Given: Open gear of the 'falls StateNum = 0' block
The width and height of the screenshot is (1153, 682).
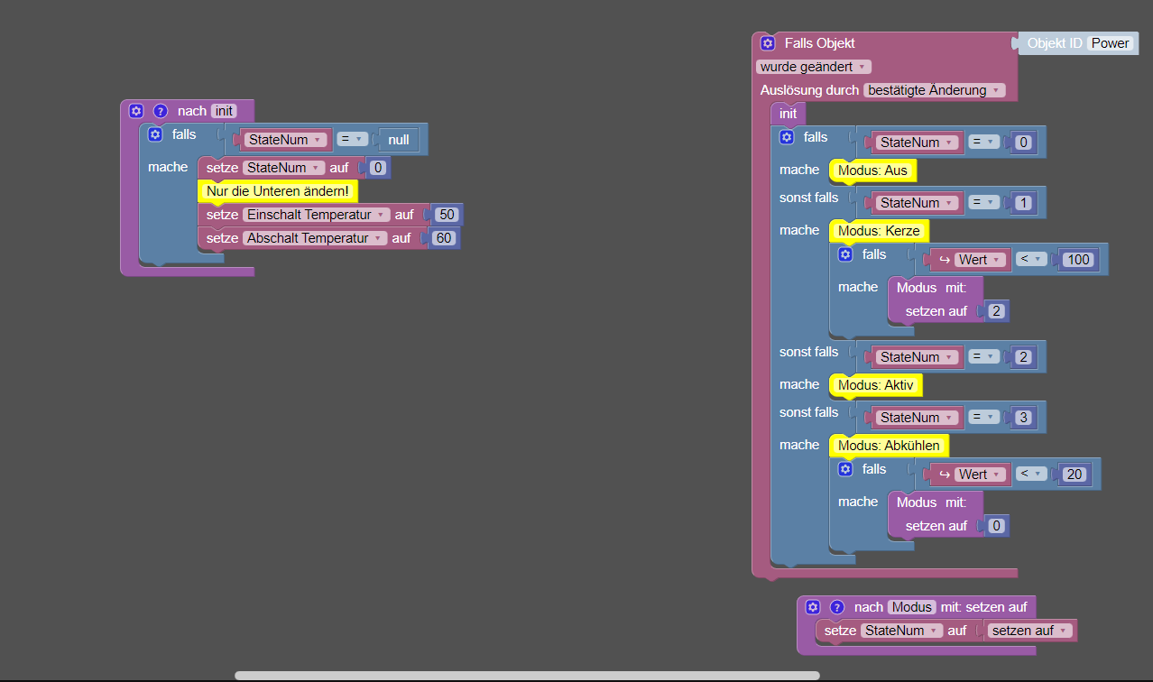Looking at the screenshot, I should (x=786, y=137).
